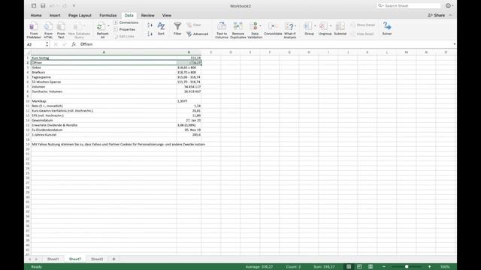Expand the Refresh All dropdown arrow
The image size is (481, 270).
[x=108, y=25]
